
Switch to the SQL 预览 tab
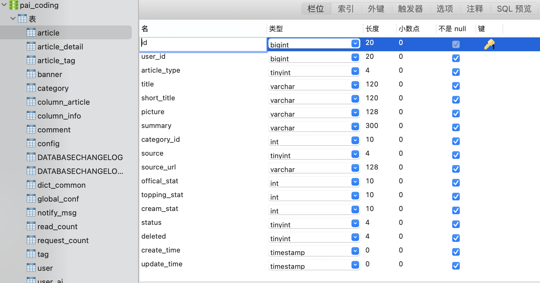click(514, 9)
